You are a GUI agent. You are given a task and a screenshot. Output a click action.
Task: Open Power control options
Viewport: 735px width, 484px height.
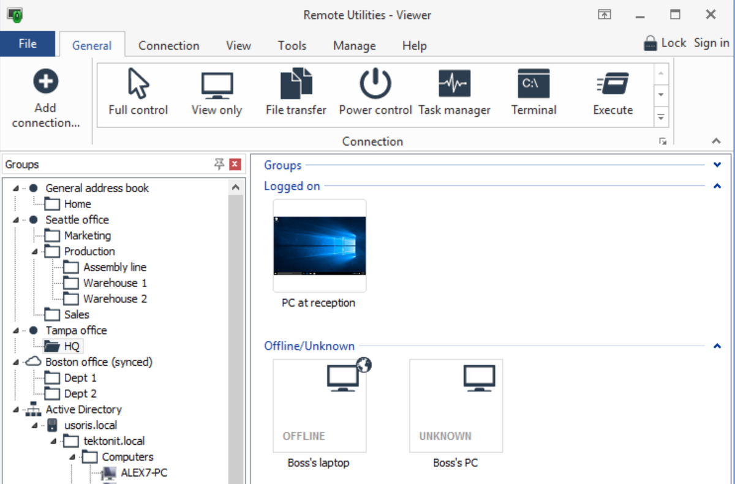tap(374, 91)
